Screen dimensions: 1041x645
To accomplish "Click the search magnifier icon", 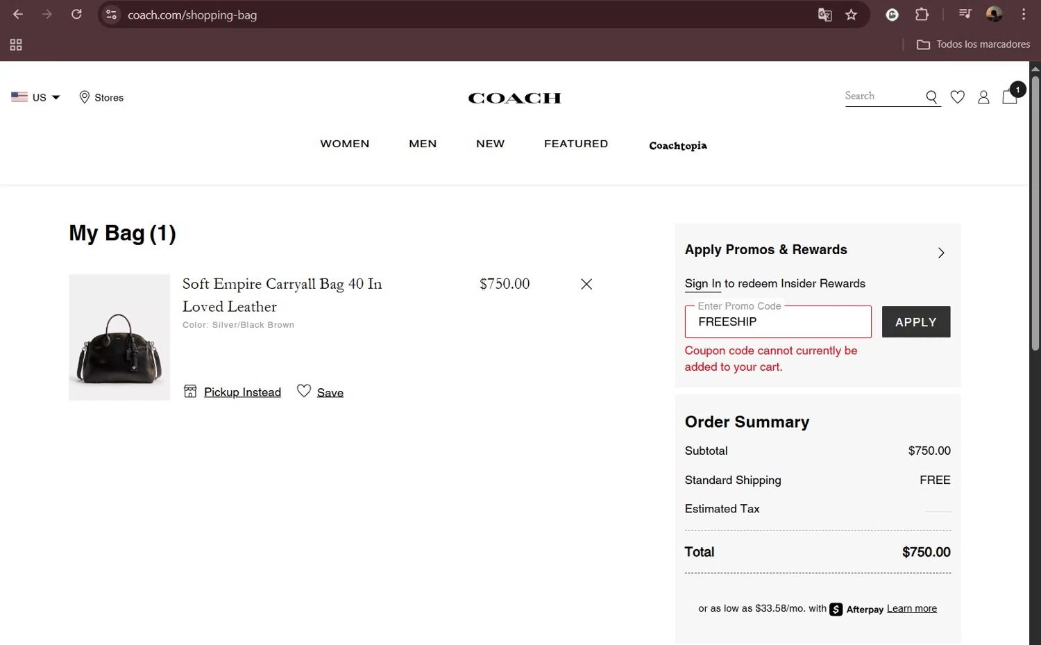I will (x=931, y=97).
